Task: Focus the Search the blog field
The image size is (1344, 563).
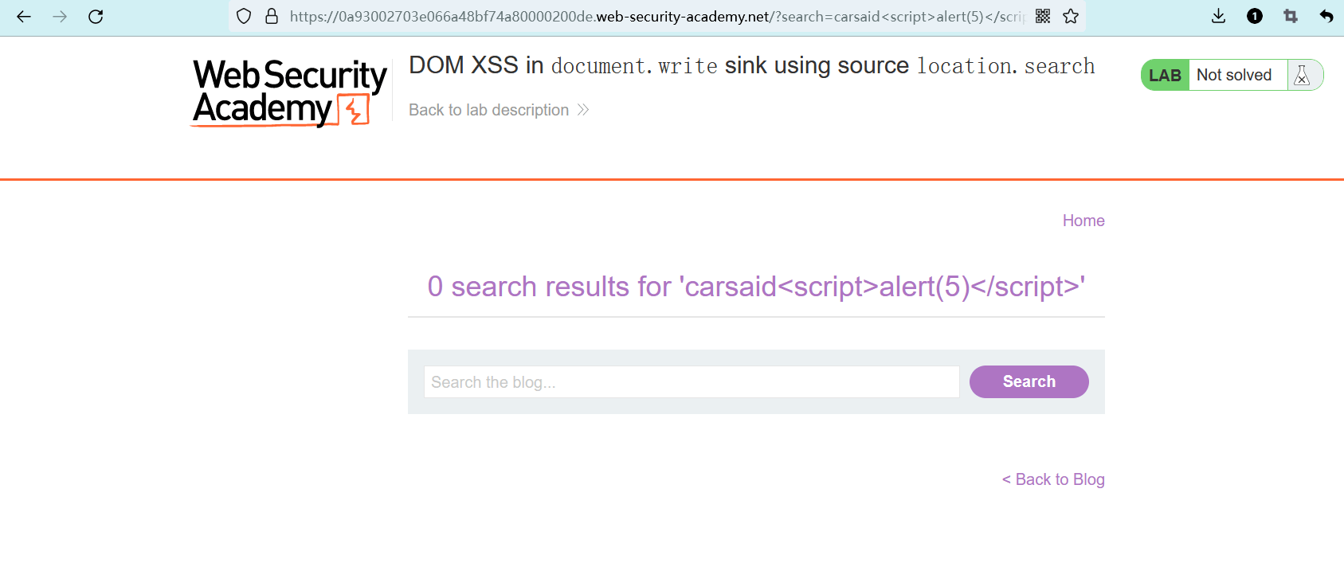Action: 691,382
